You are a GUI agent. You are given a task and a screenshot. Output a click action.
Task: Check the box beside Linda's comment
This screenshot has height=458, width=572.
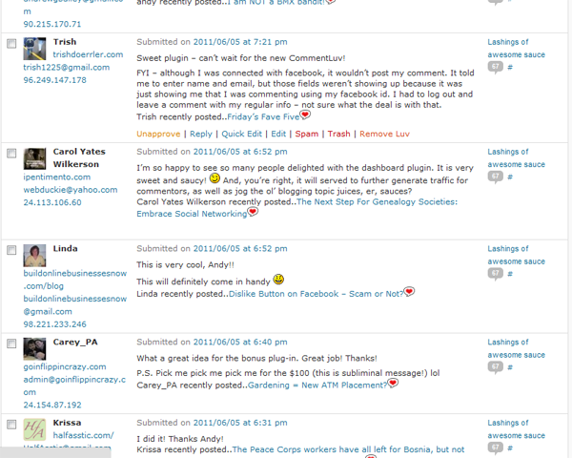pos(11,250)
